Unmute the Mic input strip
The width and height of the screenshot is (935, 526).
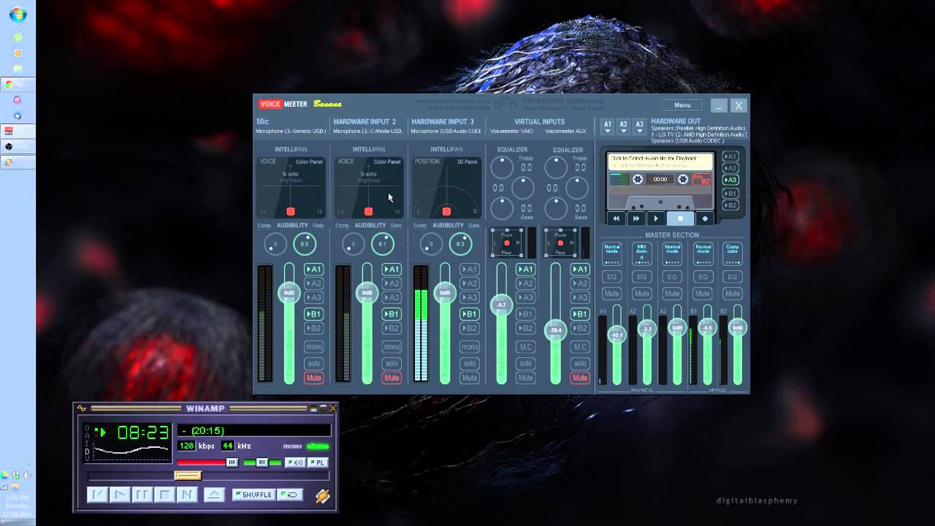coord(313,378)
